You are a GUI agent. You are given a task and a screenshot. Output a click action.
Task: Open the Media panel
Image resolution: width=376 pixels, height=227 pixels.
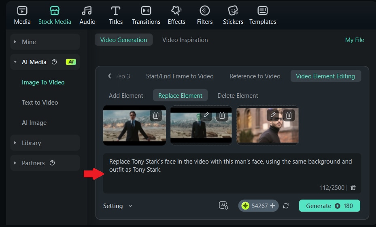(22, 15)
